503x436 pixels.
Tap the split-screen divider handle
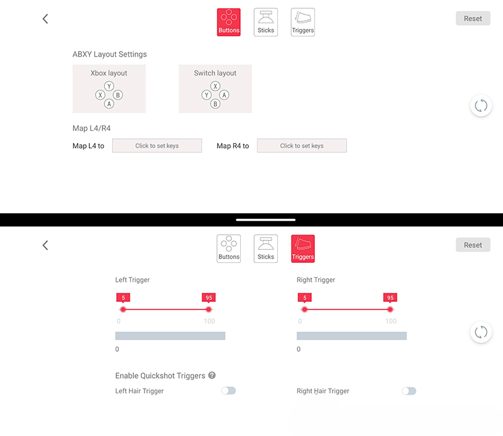click(265, 220)
